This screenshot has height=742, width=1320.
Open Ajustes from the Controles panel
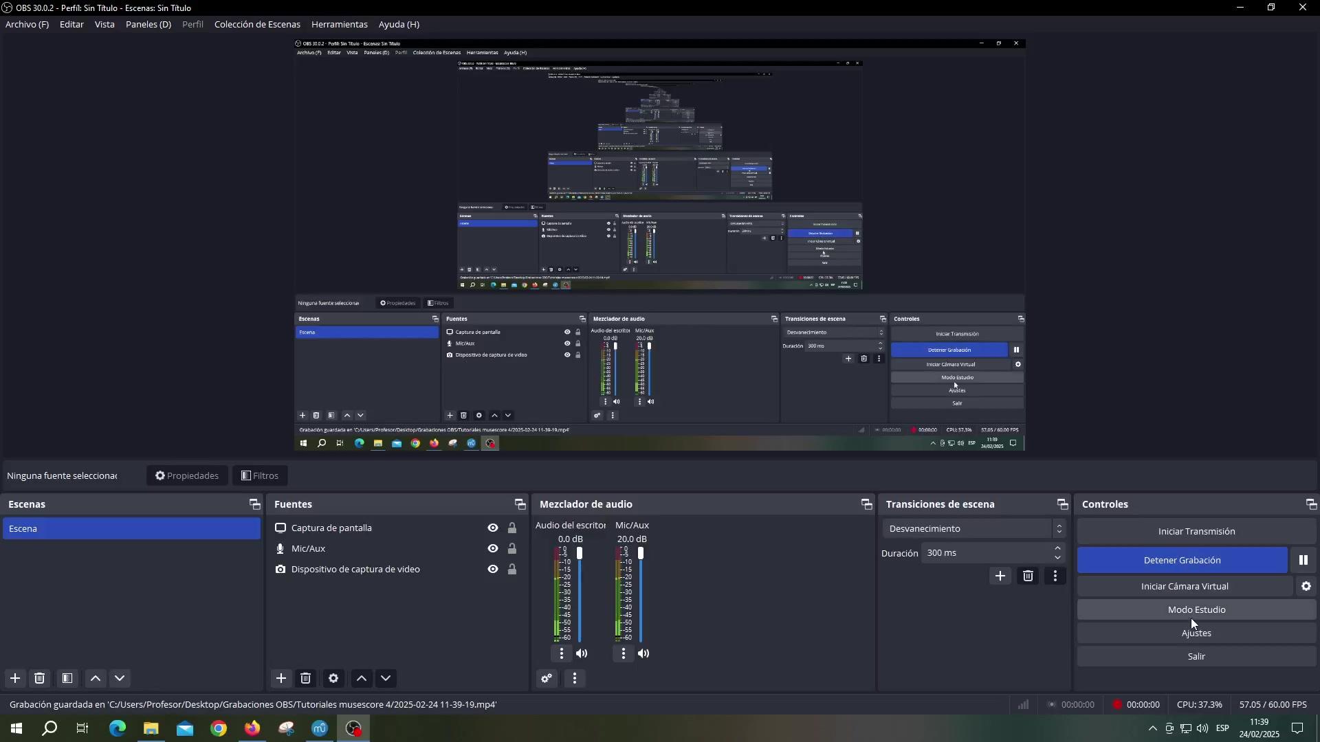click(1196, 633)
